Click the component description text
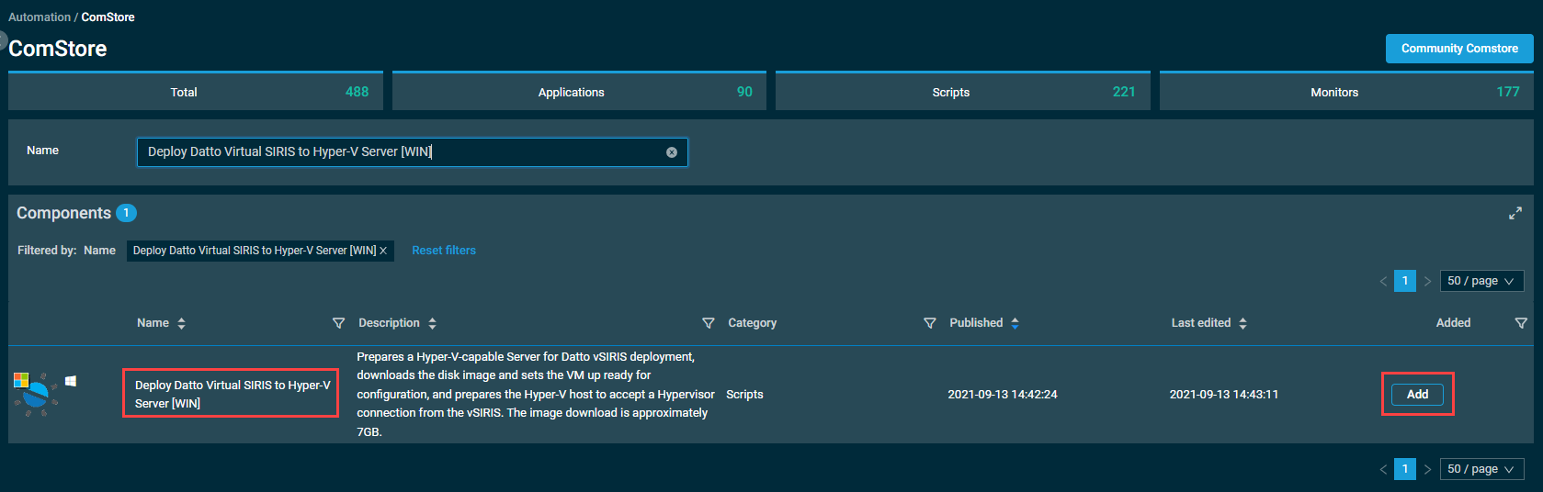 click(x=535, y=395)
